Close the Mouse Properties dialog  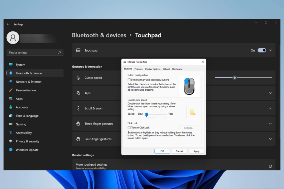click(203, 62)
